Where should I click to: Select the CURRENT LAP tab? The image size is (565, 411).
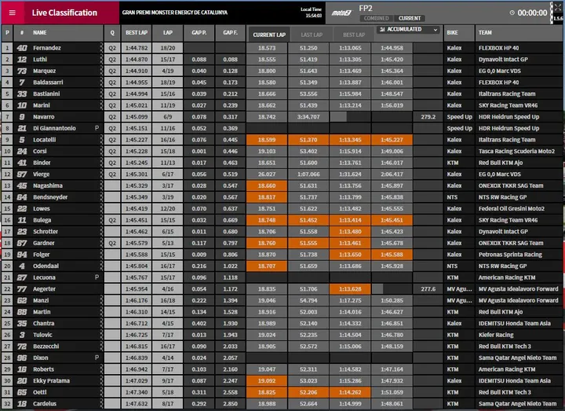click(x=269, y=35)
